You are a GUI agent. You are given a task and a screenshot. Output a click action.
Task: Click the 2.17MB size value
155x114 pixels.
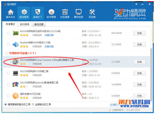(116, 62)
